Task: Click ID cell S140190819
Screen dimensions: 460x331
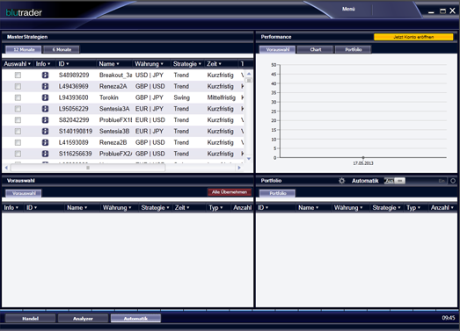Action: click(x=76, y=131)
